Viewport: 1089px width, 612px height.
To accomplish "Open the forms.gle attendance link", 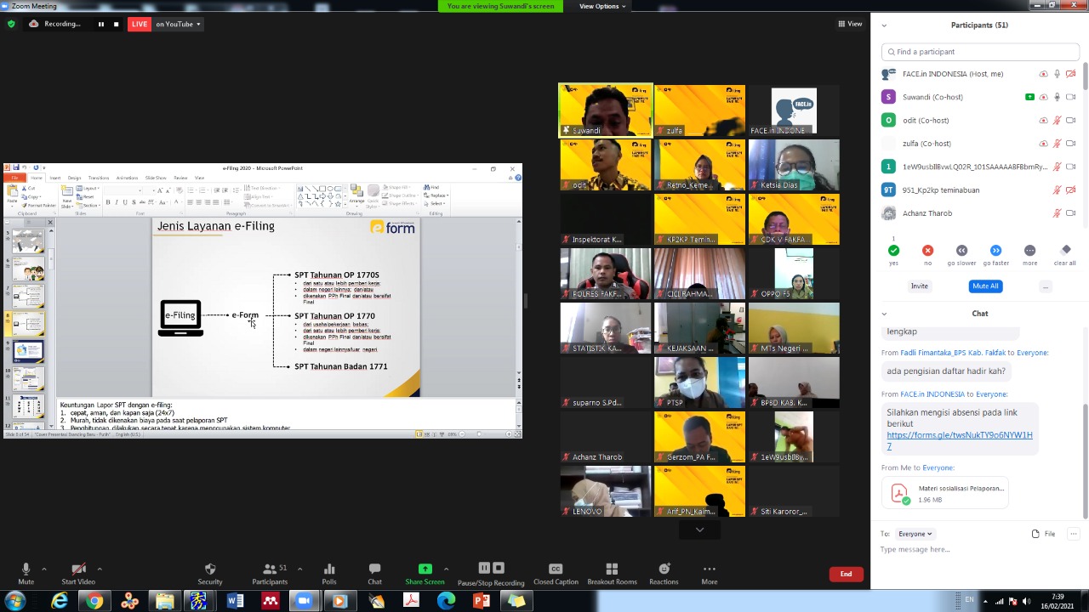I will coord(959,435).
